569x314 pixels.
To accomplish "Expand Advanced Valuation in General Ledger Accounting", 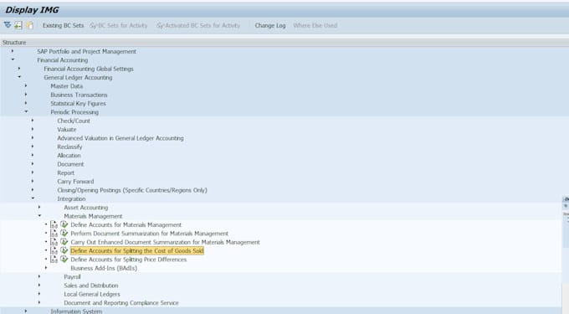I will click(x=33, y=137).
